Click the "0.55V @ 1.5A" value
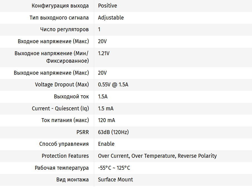 (x=113, y=84)
